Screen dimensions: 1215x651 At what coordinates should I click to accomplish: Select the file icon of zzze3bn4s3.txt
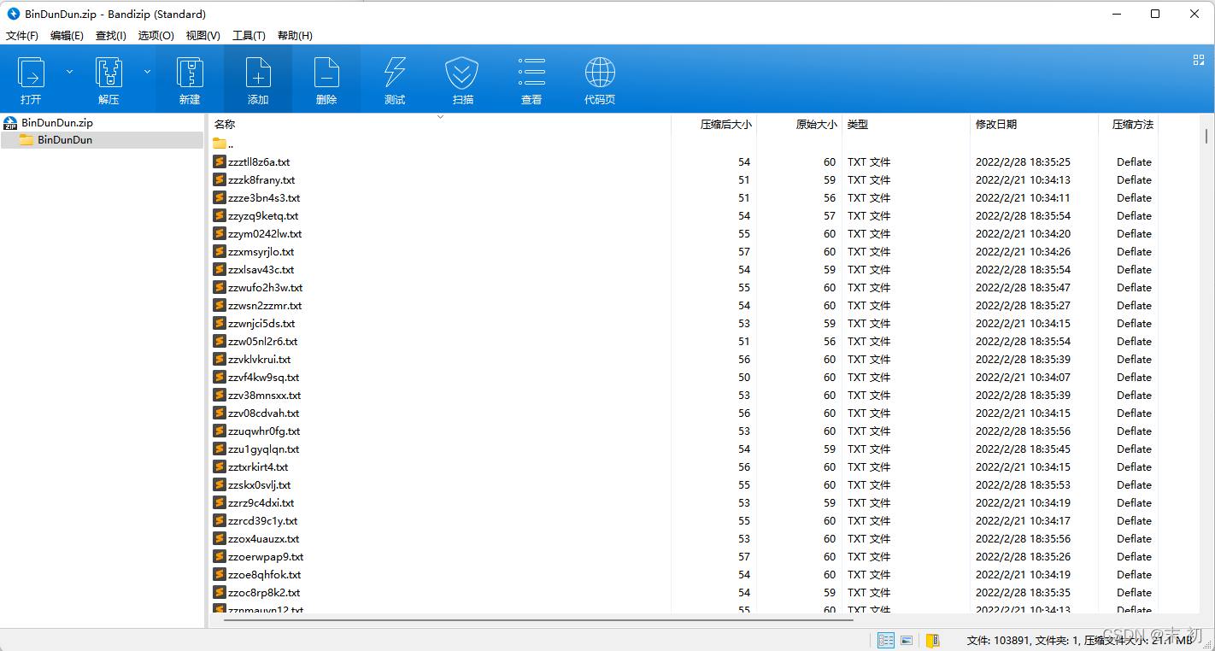[x=220, y=197]
